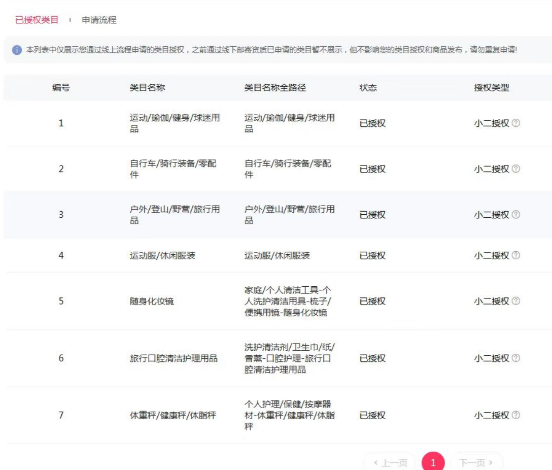Click help icon beside 小二授权 in row 3

tap(516, 214)
